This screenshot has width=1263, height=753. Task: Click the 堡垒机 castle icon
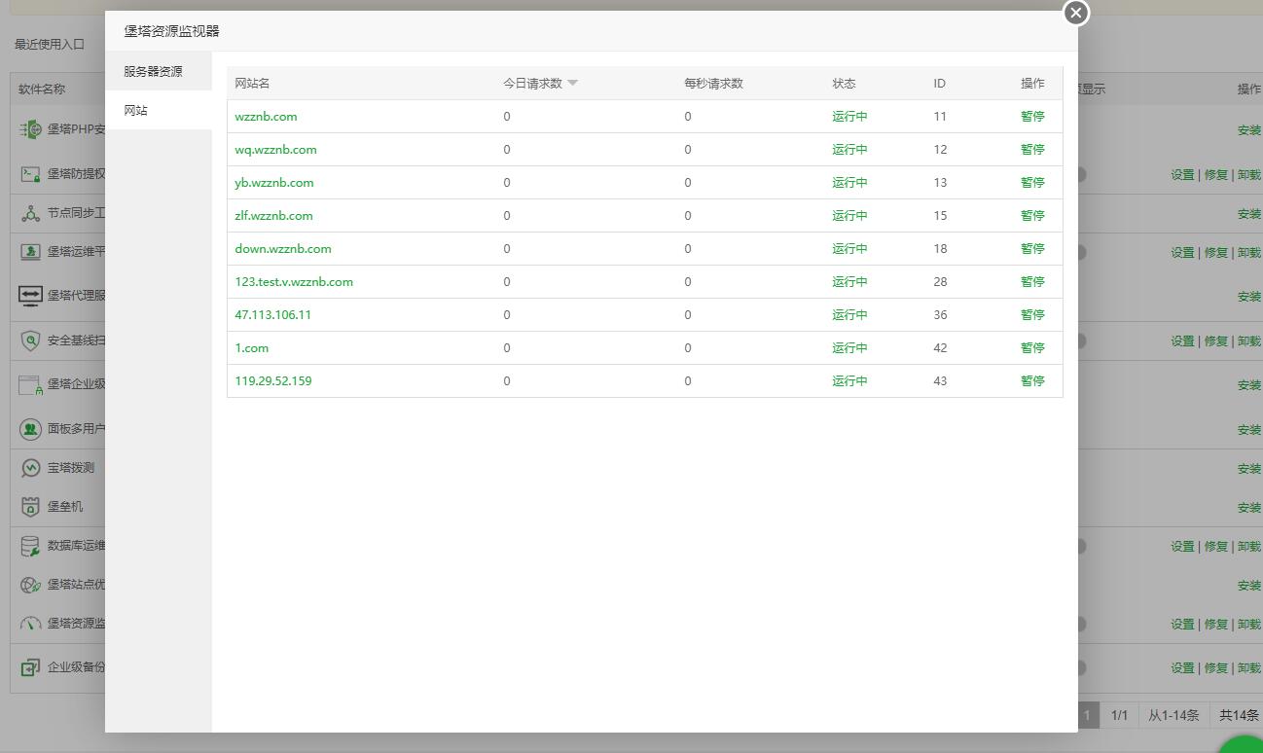31,507
